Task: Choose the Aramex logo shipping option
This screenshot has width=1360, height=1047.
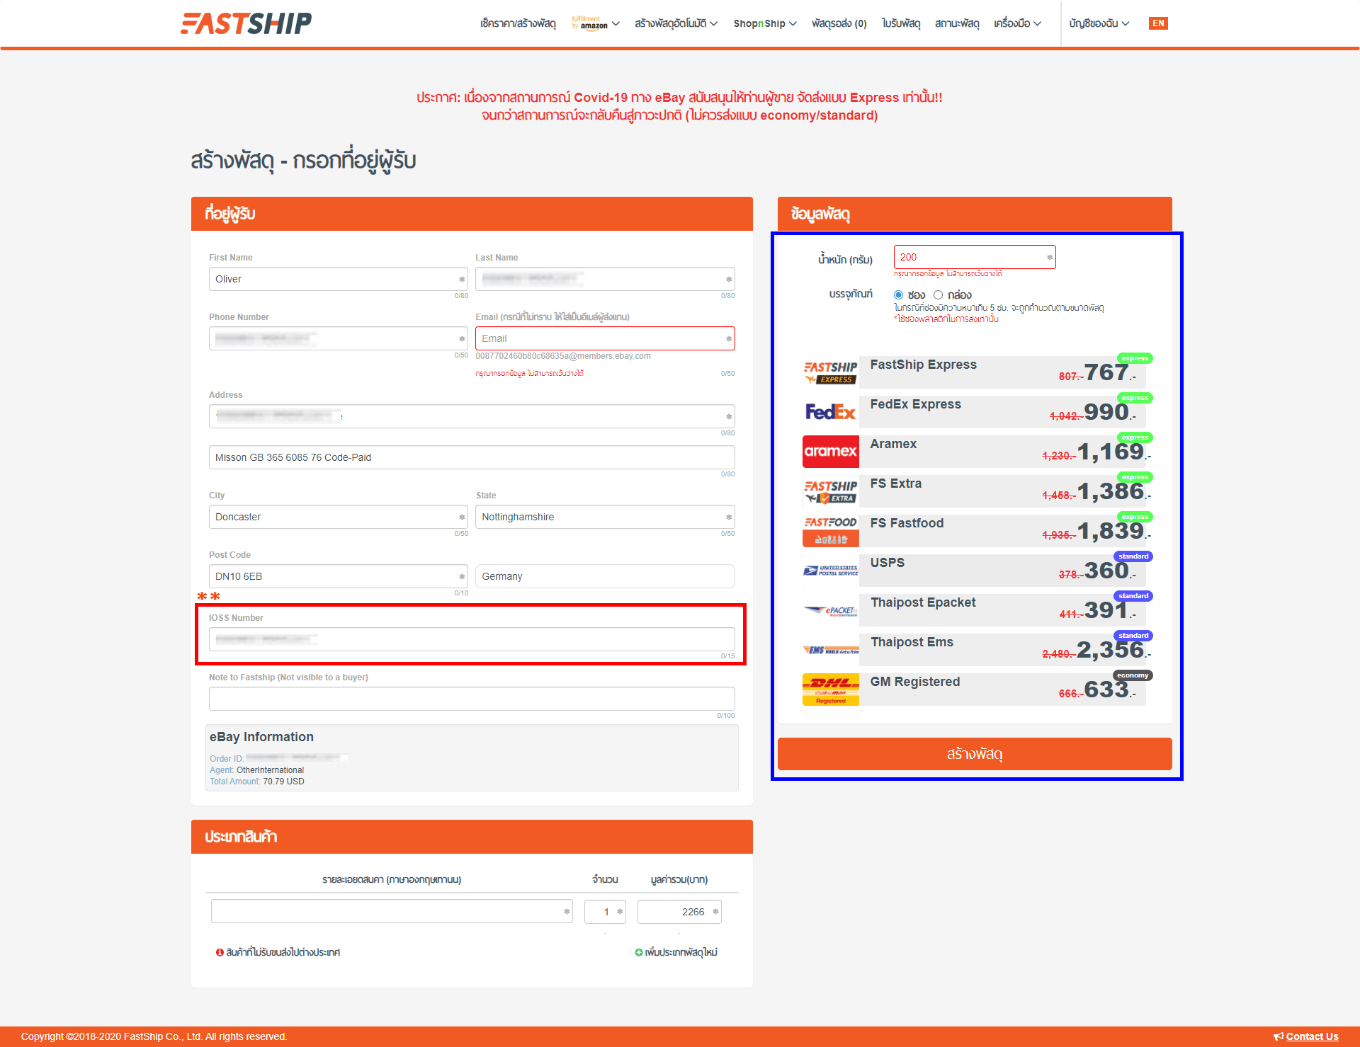Action: point(830,452)
